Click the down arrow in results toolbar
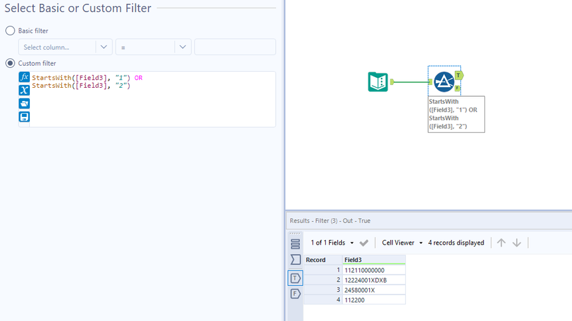Viewport: 572px width, 321px height. click(x=517, y=243)
